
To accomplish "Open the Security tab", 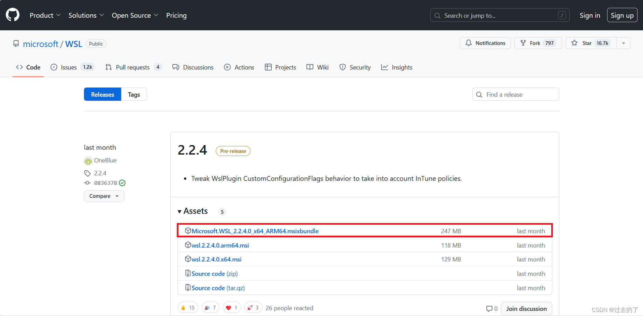I will click(x=355, y=67).
